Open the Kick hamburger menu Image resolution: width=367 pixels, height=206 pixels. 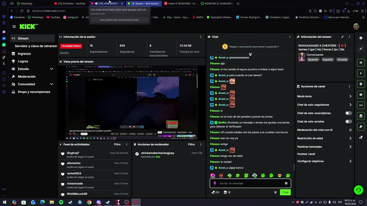coord(14,27)
